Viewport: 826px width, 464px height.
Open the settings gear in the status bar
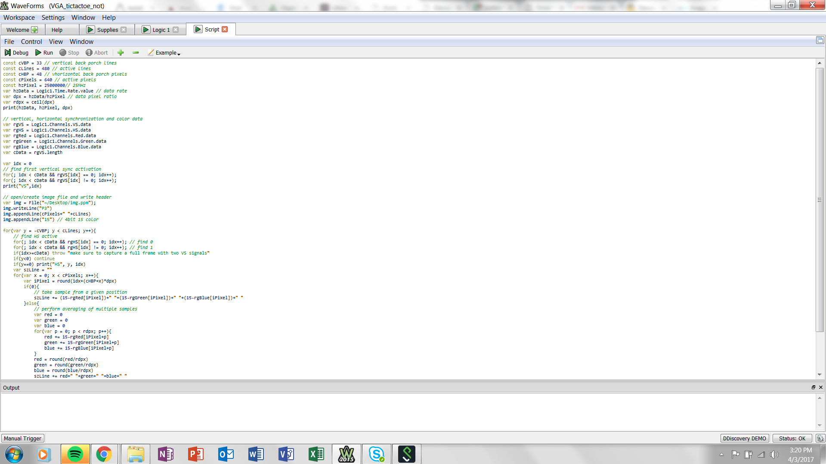click(820, 438)
